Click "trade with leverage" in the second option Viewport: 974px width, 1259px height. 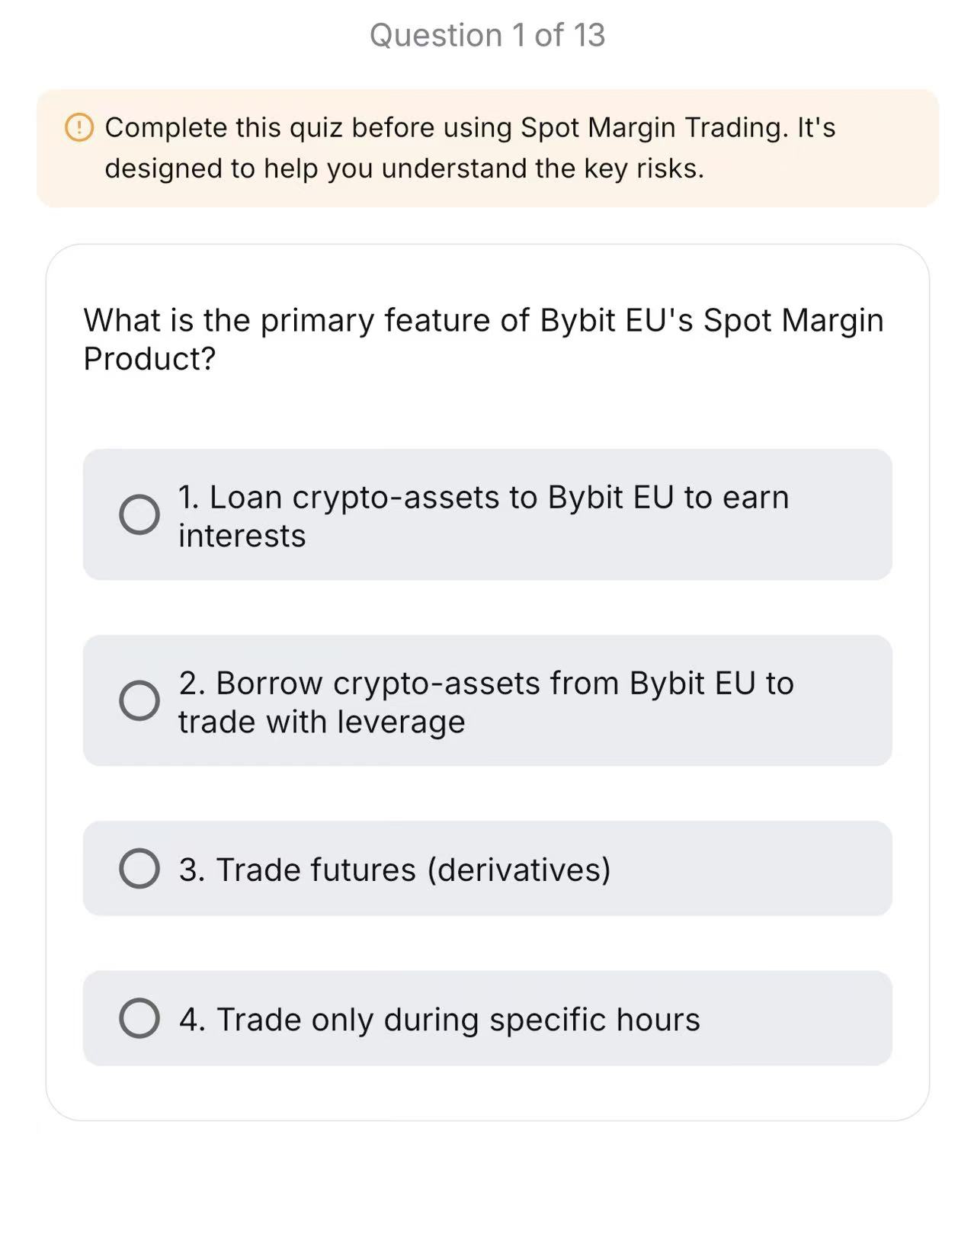pos(322,722)
